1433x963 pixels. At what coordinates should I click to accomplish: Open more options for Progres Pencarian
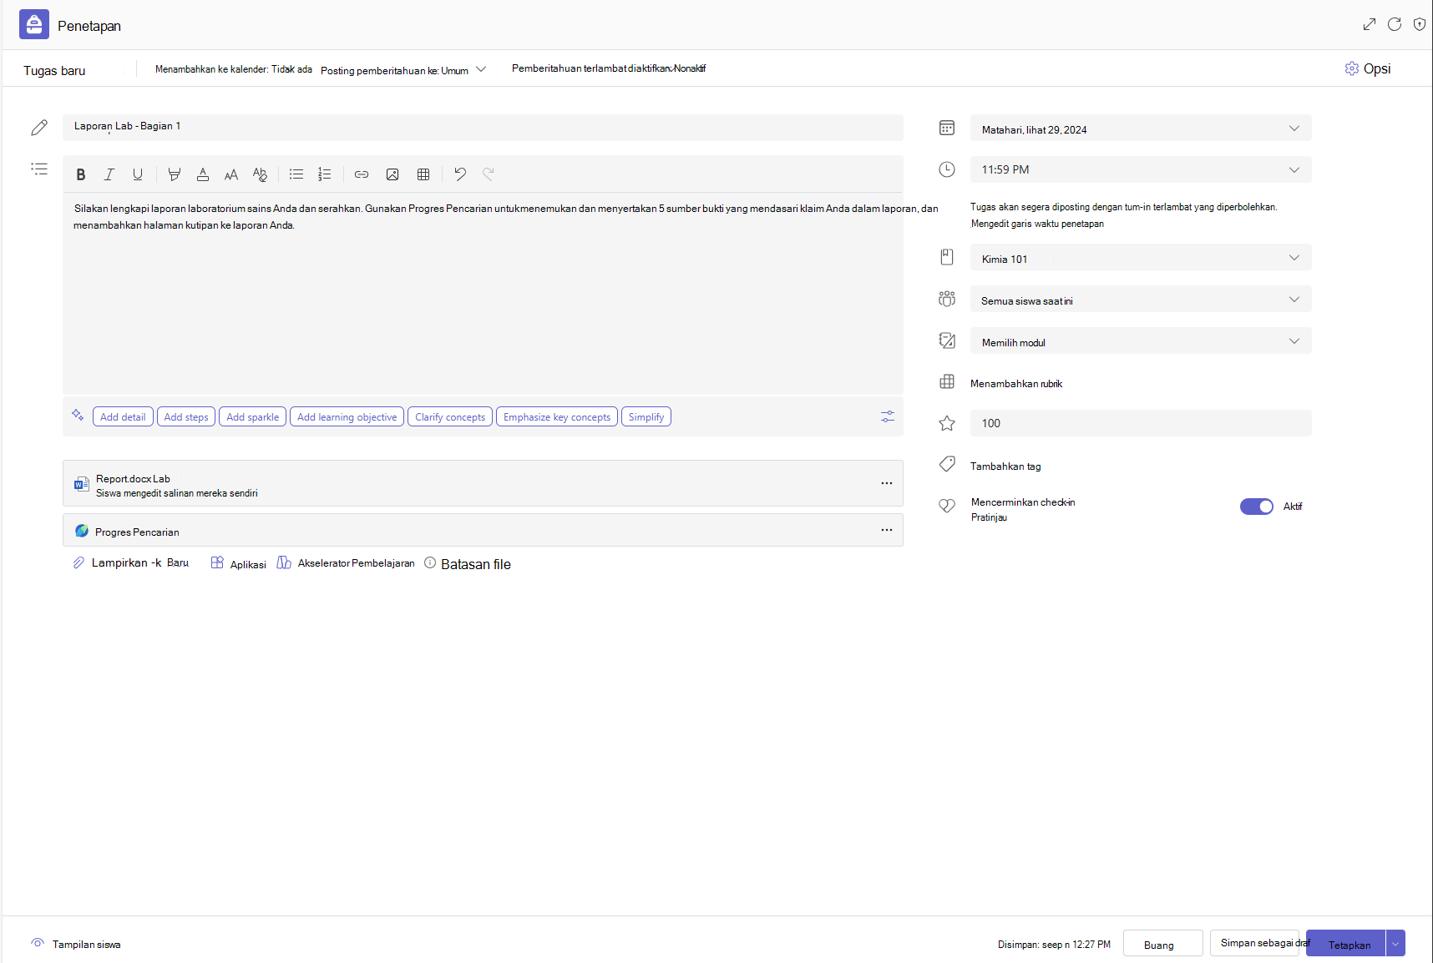click(887, 530)
